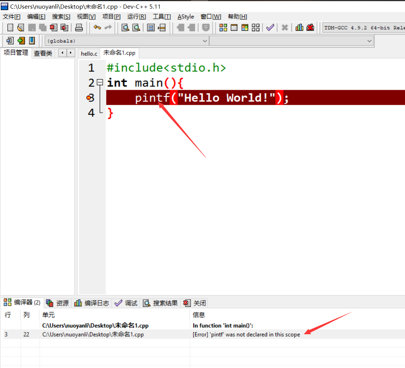Click the Save file icon
Screen dimensions: 405x368
(32, 27)
